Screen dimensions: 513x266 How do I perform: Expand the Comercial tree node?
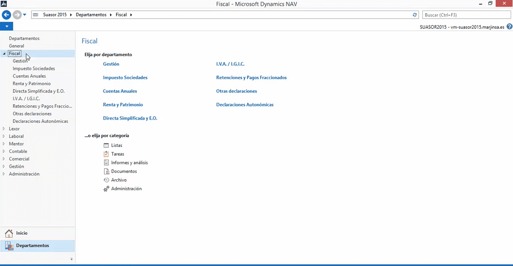pyautogui.click(x=4, y=159)
